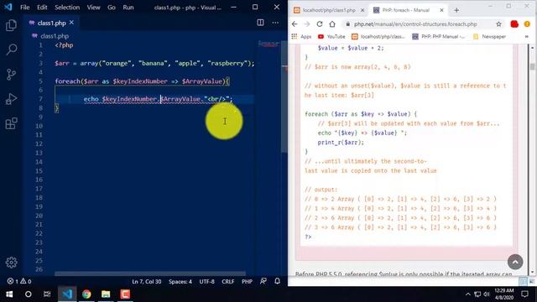
Task: Open the notifications bell in status bar
Action: click(x=278, y=281)
